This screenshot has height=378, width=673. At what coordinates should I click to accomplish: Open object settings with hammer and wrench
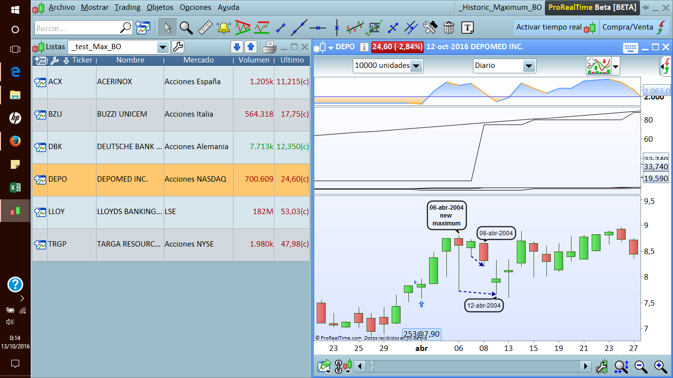coord(430,28)
